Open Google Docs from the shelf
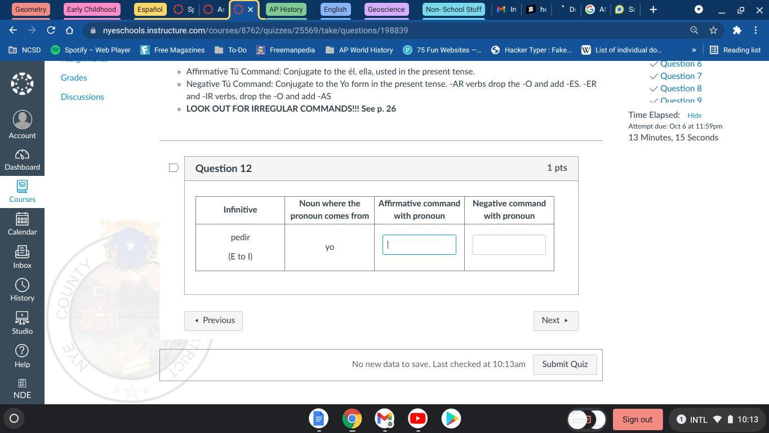The image size is (769, 433). point(318,419)
